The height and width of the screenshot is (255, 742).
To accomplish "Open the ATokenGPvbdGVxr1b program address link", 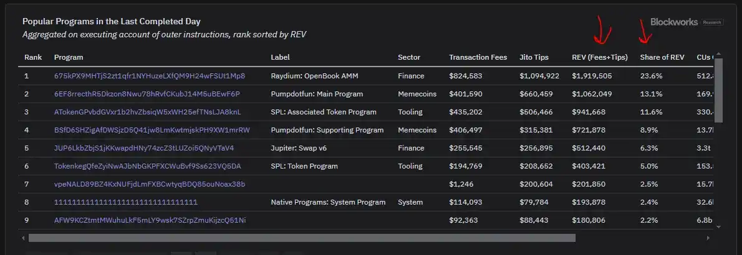I will tap(147, 112).
